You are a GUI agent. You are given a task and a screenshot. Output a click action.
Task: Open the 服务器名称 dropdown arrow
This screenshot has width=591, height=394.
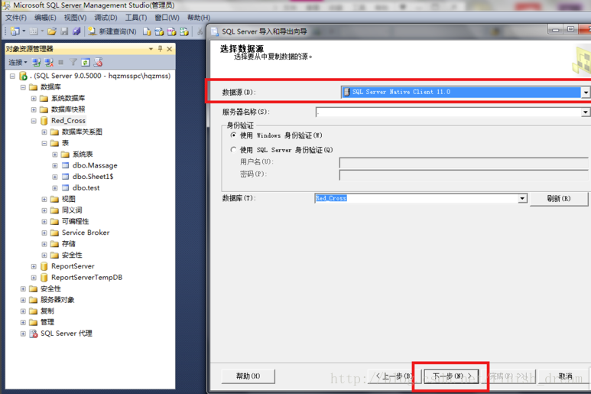[x=586, y=112]
